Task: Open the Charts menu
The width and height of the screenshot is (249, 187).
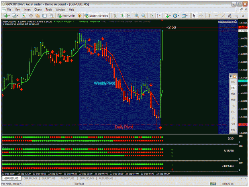Action: coord(38,10)
